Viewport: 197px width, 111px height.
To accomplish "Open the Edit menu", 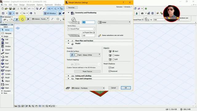I will [x=10, y=5].
